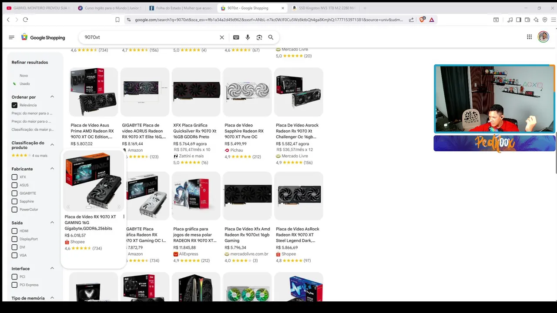Collapse the Tipo de memória section
The height and width of the screenshot is (313, 557).
pyautogui.click(x=52, y=298)
